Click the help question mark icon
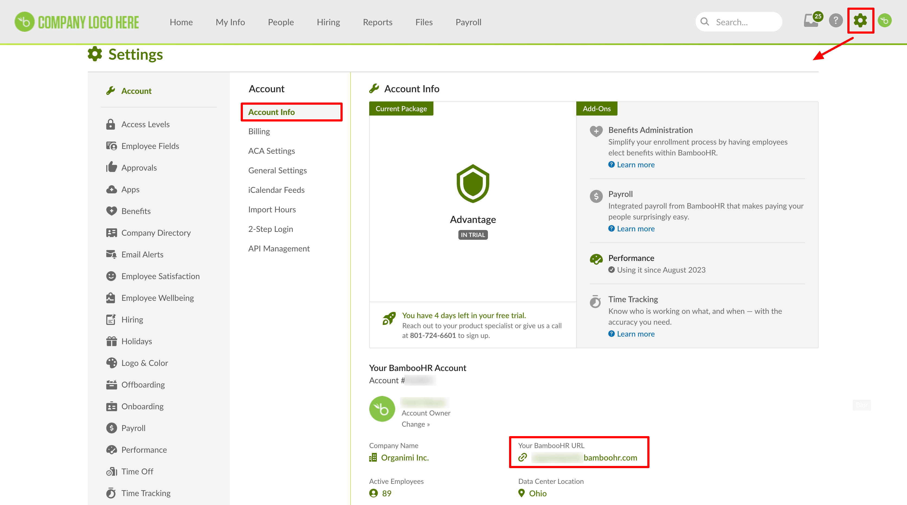Viewport: 907px width, 505px height. 835,20
